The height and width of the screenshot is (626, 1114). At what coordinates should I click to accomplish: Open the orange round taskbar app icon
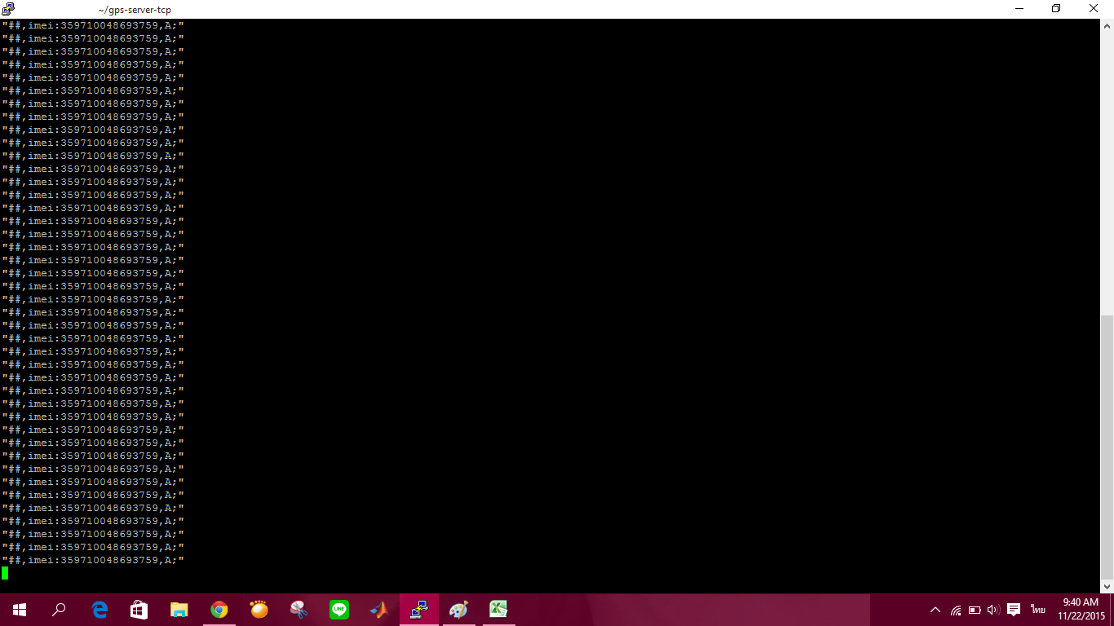pyautogui.click(x=259, y=610)
